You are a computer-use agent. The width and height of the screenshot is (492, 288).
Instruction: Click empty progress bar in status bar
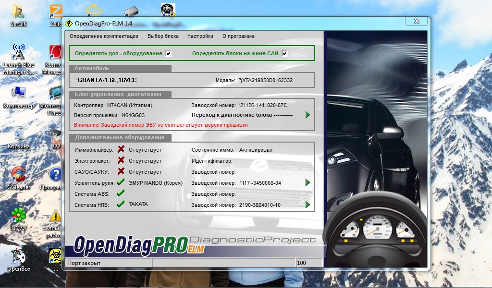223,263
